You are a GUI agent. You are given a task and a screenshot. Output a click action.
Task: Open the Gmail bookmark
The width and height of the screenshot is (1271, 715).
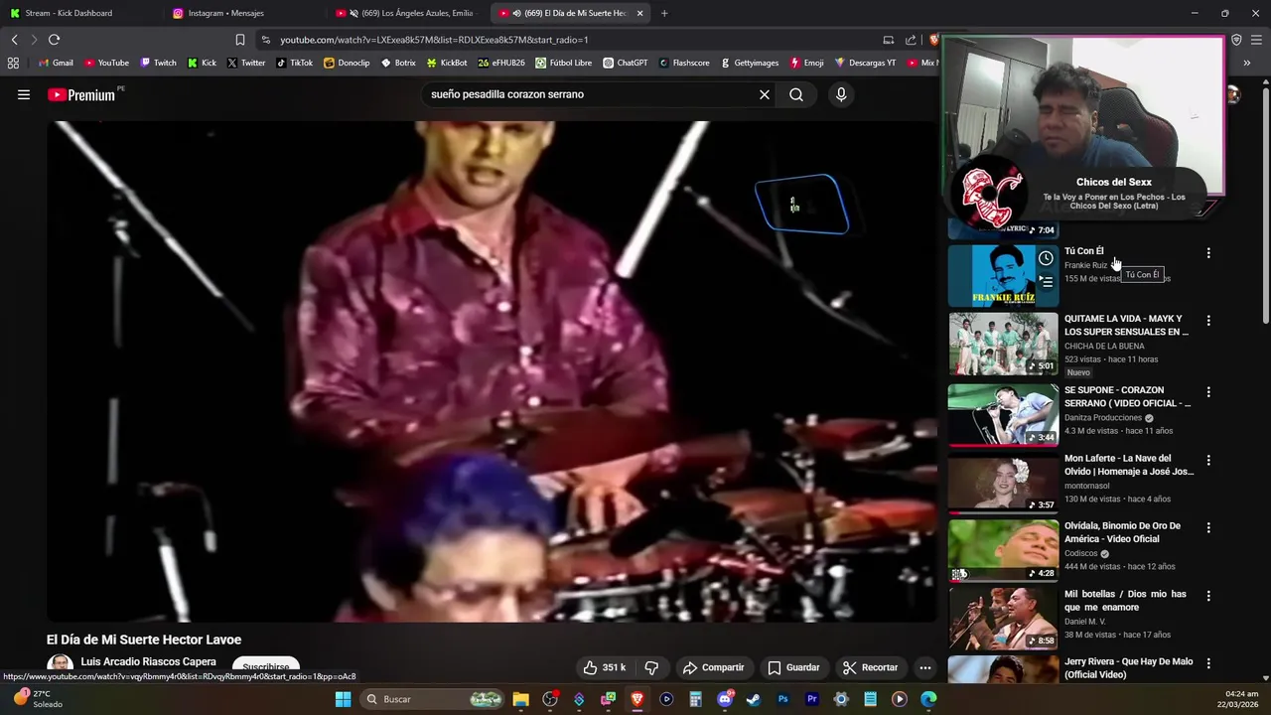[56, 63]
